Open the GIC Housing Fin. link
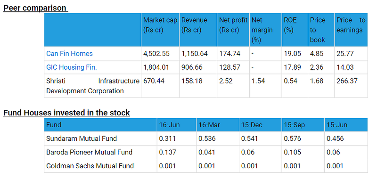This screenshot has width=377, height=179. (x=72, y=67)
